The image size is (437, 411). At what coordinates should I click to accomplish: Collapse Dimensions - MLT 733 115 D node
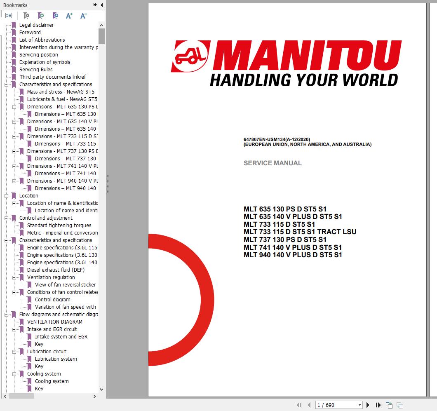pyautogui.click(x=14, y=136)
